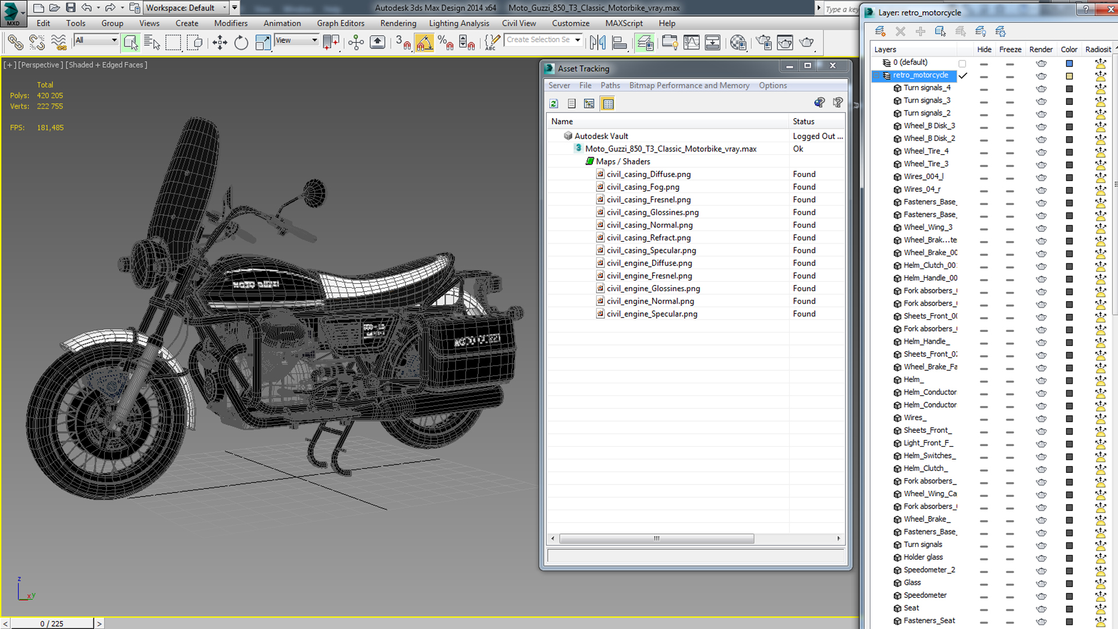Open the Modifiers menu
The image size is (1118, 629).
(231, 23)
